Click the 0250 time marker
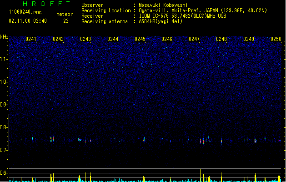The image size is (286, 182). (x=276, y=39)
